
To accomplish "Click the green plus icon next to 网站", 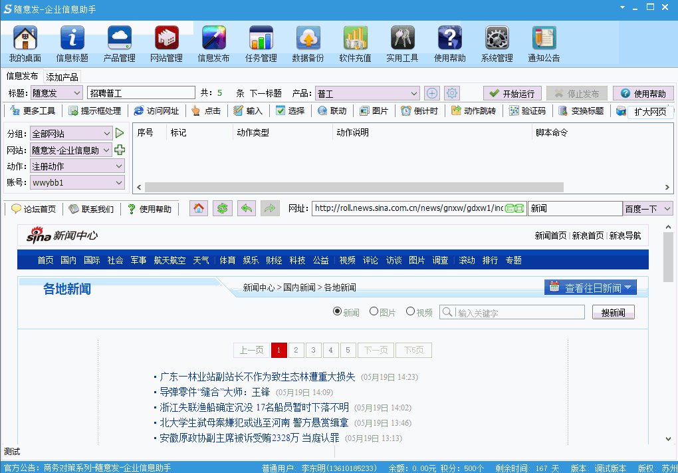I will click(120, 150).
